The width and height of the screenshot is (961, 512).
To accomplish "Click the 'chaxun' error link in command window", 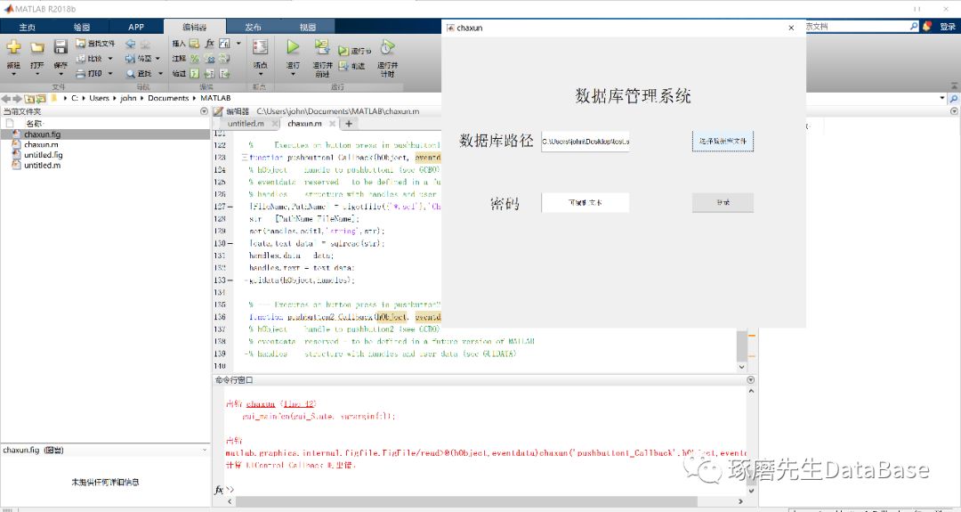I will pos(261,403).
